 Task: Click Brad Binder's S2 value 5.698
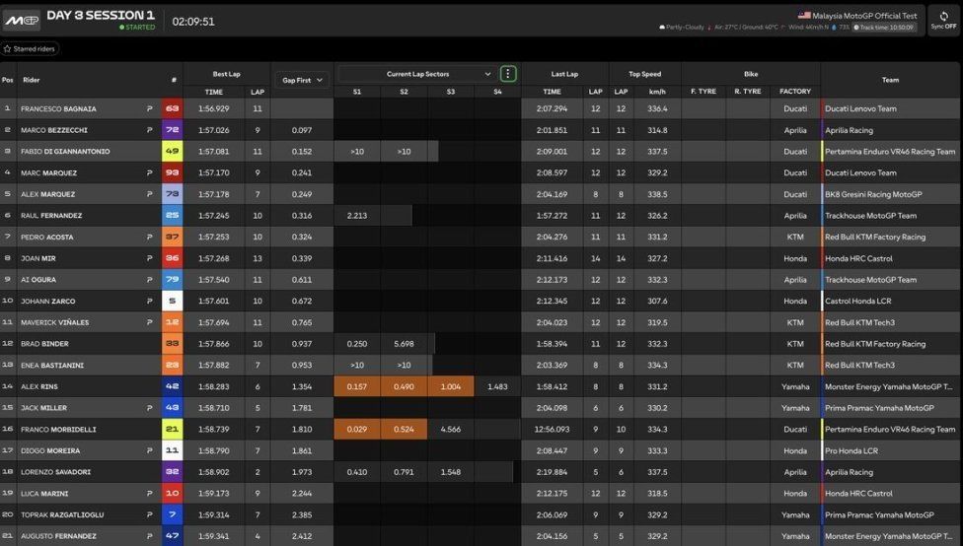pos(404,344)
